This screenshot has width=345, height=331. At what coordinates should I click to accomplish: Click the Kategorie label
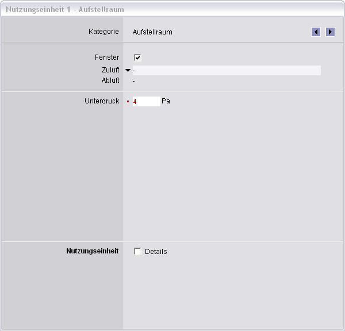click(x=103, y=32)
